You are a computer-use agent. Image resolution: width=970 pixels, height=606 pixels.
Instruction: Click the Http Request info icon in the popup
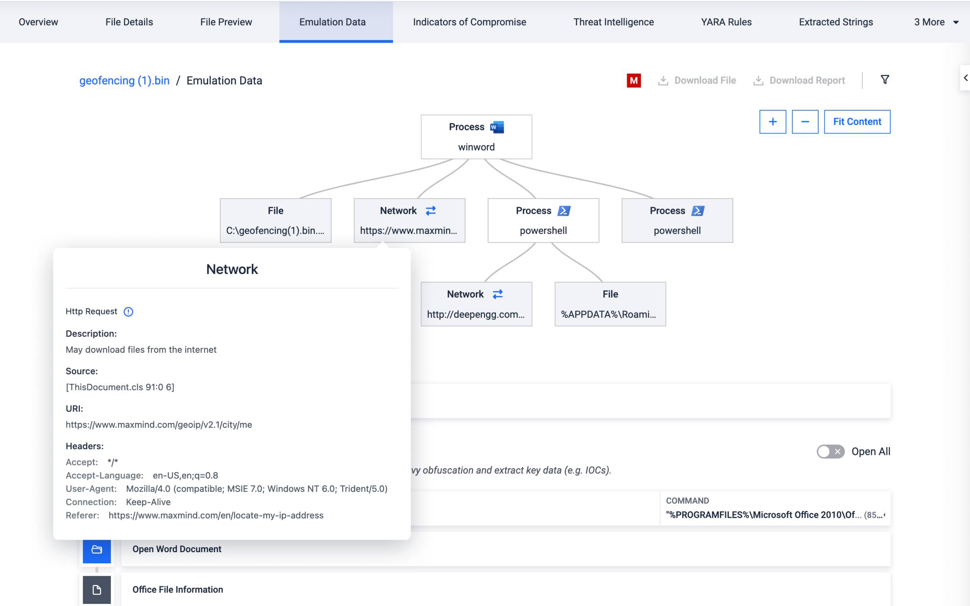click(x=128, y=311)
